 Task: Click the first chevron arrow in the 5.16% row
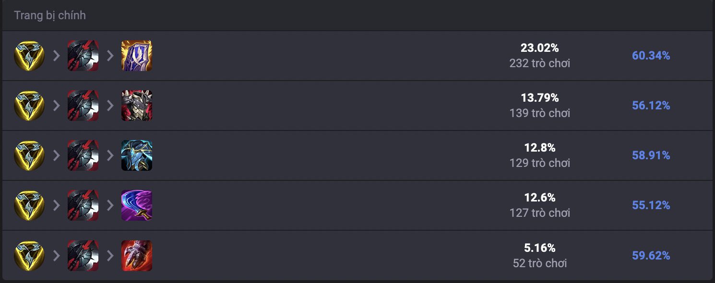pos(57,256)
